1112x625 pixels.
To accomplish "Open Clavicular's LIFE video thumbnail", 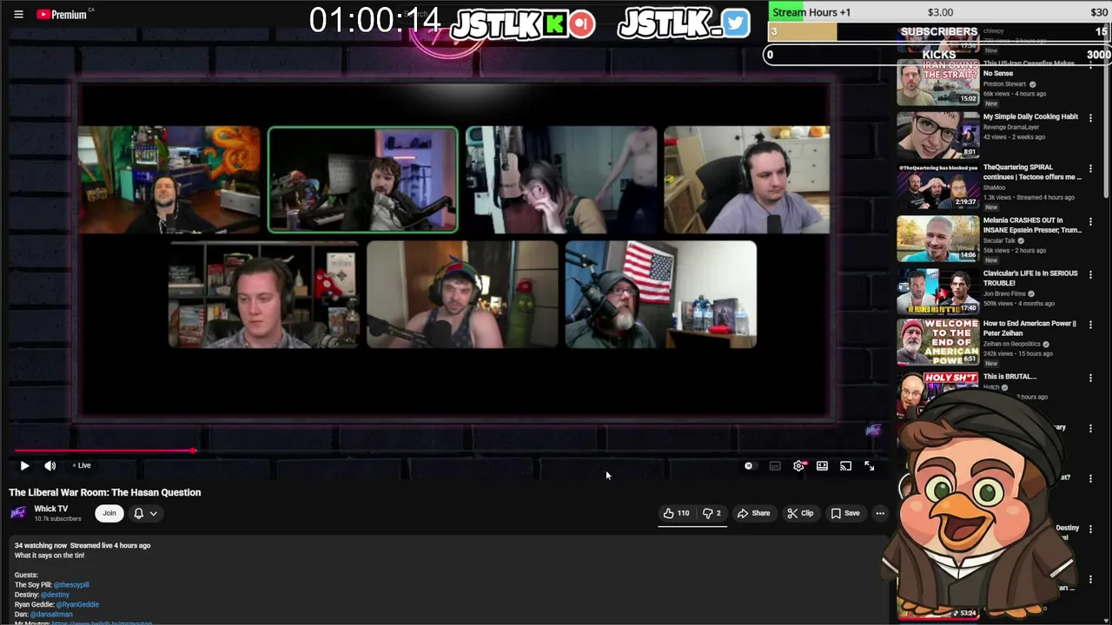I will [937, 291].
